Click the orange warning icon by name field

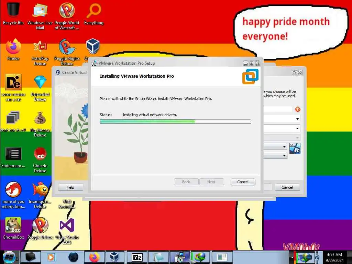coord(298,109)
